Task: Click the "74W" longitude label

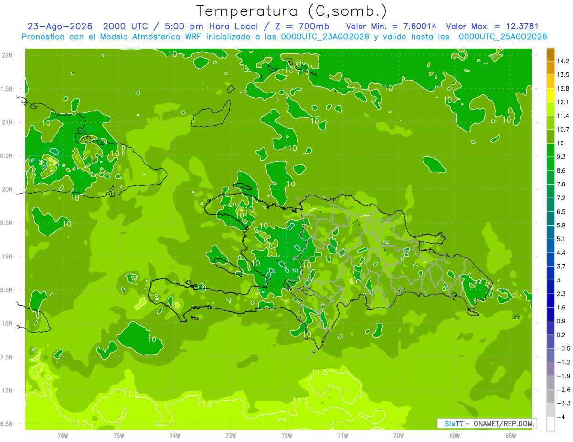Action: tap(175, 436)
